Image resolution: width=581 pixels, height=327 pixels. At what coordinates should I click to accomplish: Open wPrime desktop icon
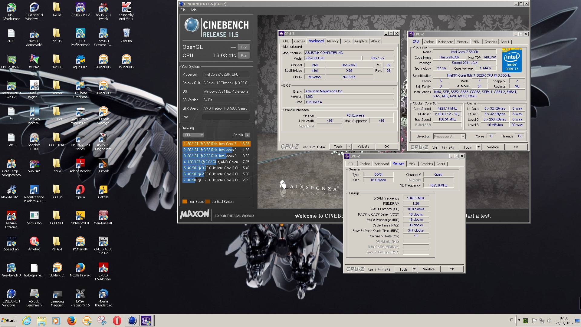pos(34,62)
